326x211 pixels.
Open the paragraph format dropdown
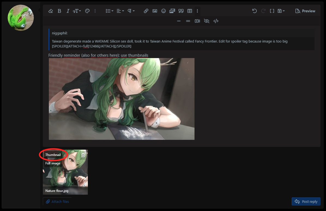coord(131,11)
